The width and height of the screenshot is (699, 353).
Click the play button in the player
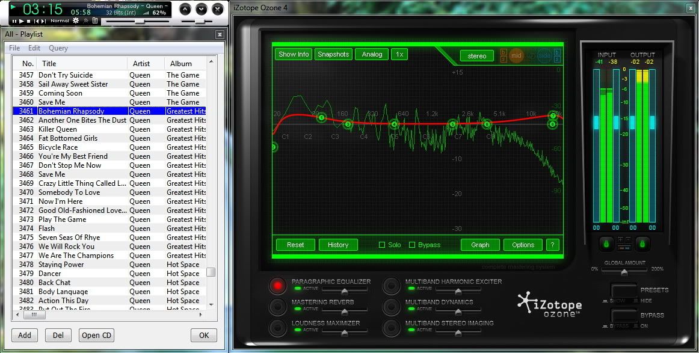coord(22,21)
